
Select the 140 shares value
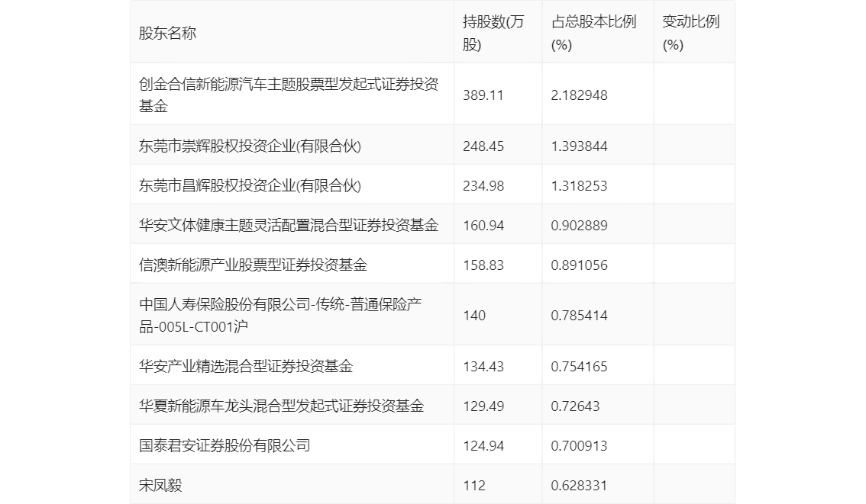coord(474,316)
